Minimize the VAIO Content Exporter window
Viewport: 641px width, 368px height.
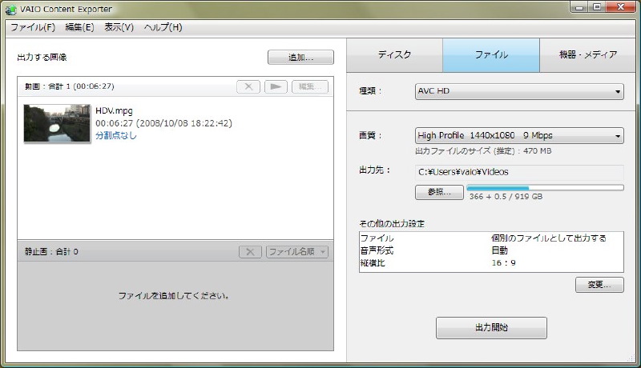pos(579,7)
